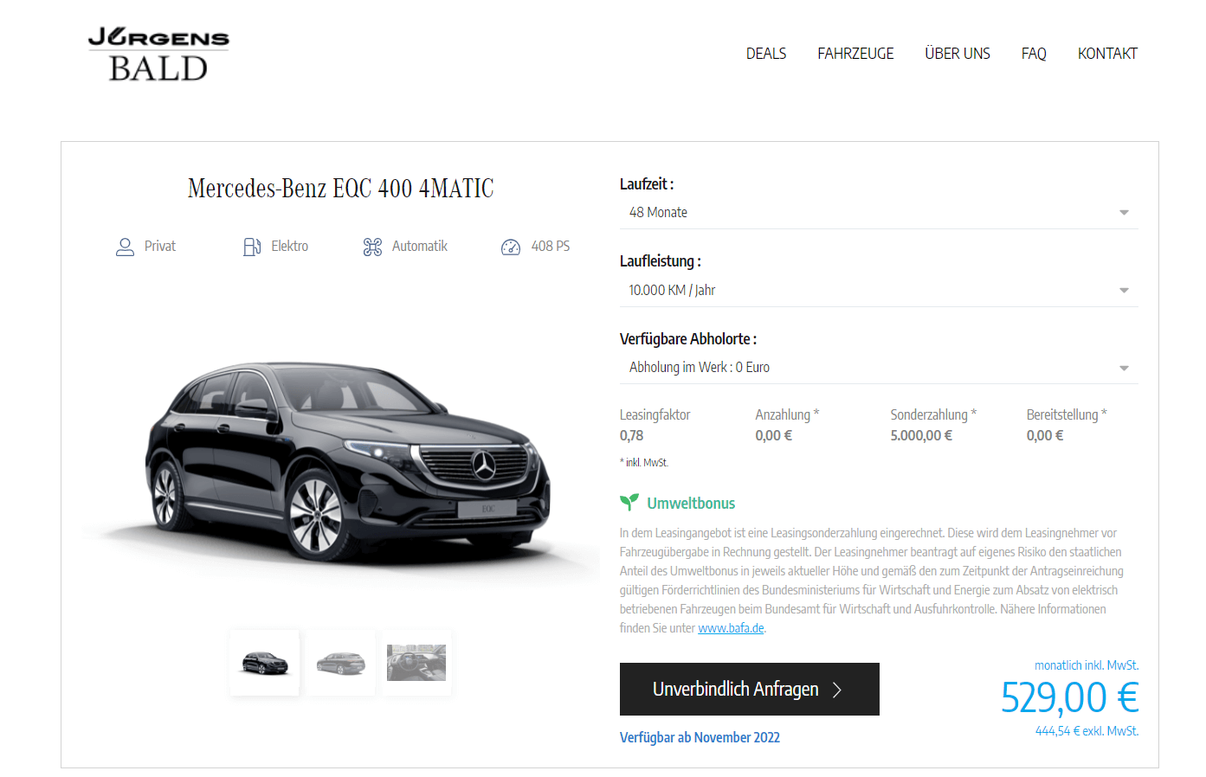Viewport: 1206px width, 777px height.
Task: Click the Unverbindlich Anfragen button
Action: (750, 690)
